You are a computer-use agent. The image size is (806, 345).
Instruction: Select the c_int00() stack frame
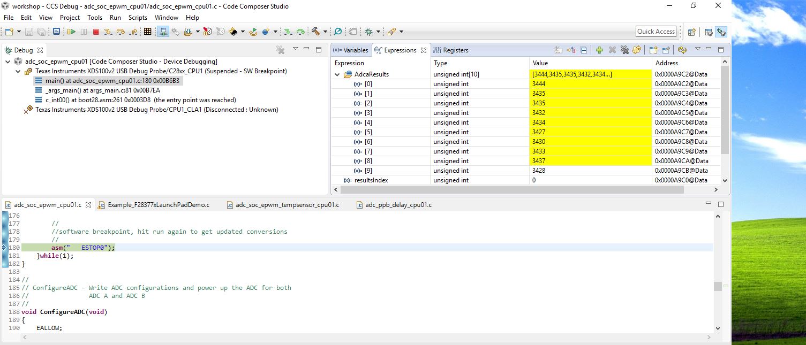point(135,100)
